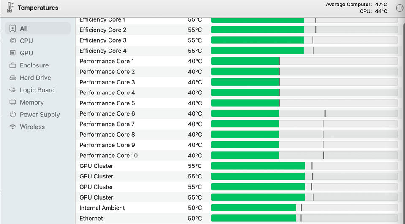405x224 pixels.
Task: Click the Ethernet temperature bar
Action: pos(304,219)
